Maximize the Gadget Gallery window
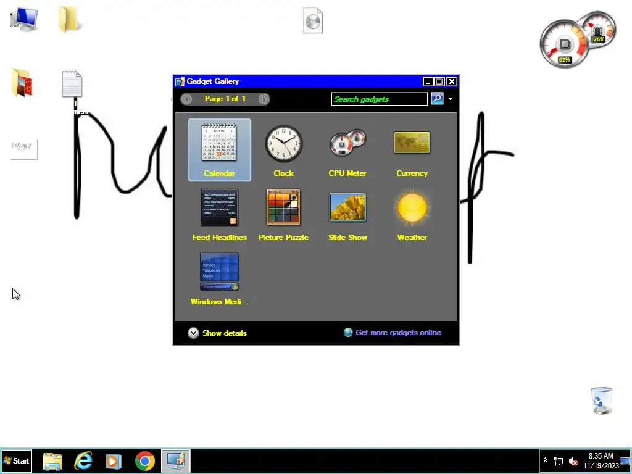 pyautogui.click(x=439, y=82)
